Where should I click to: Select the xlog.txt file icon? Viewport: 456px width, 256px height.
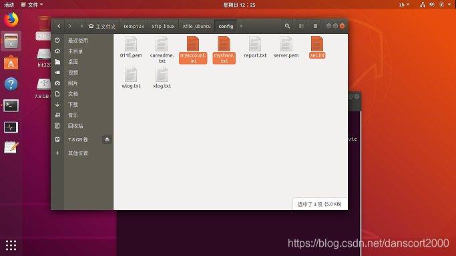tap(162, 75)
